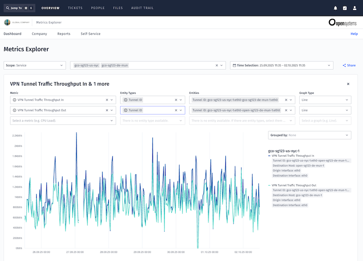Open notifications via the bell icon
The image size is (363, 261).
(x=336, y=8)
